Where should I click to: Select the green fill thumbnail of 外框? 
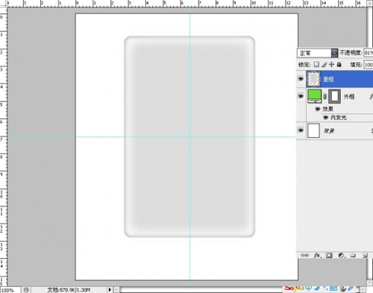tap(314, 96)
